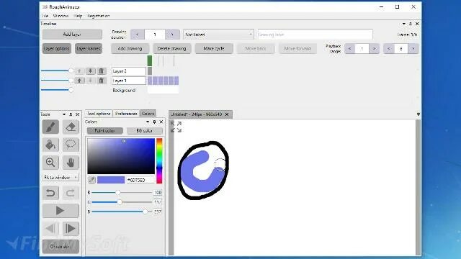Image resolution: width=461 pixels, height=259 pixels.
Task: Toggle the Layer options button
Action: pos(57,48)
